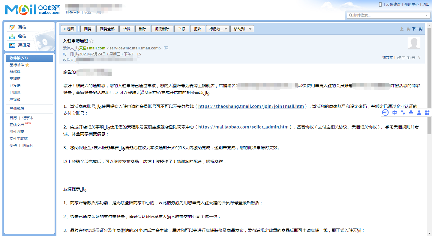Open 帮助中心 help center
The width and height of the screenshot is (432, 236).
pos(411,4)
